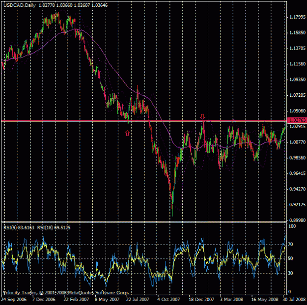Image resolution: width=307 pixels, height=305 pixels.
Task: Click the 8 May 2007 date label
Action: coord(107,300)
